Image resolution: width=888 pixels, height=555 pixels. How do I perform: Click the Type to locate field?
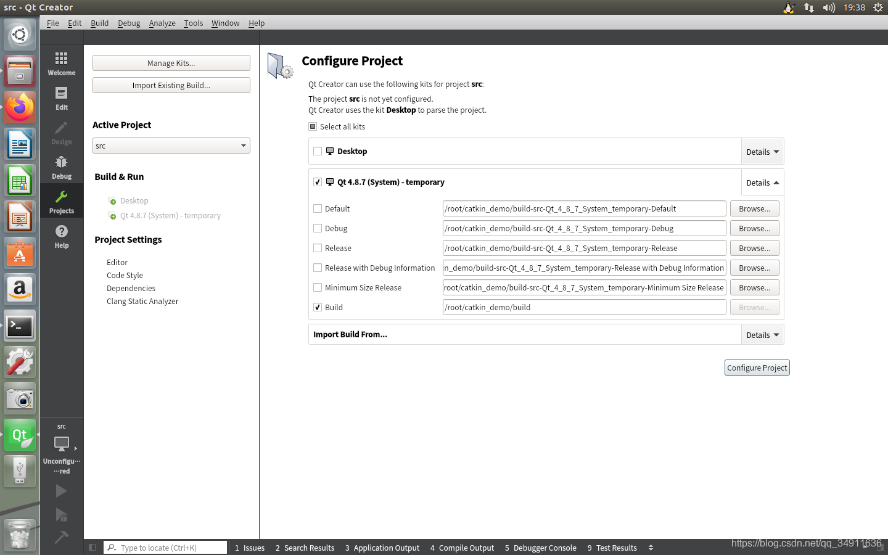pos(166,548)
